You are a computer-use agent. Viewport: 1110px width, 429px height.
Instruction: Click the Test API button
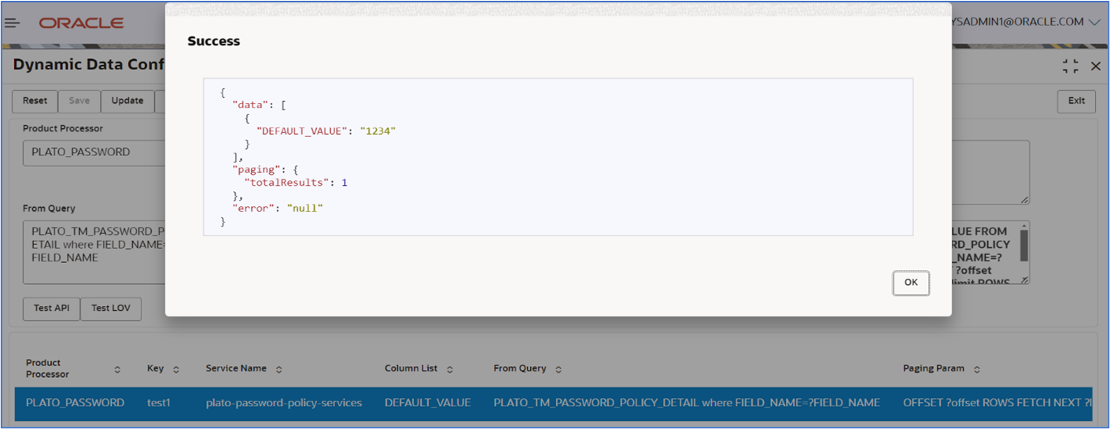click(52, 309)
